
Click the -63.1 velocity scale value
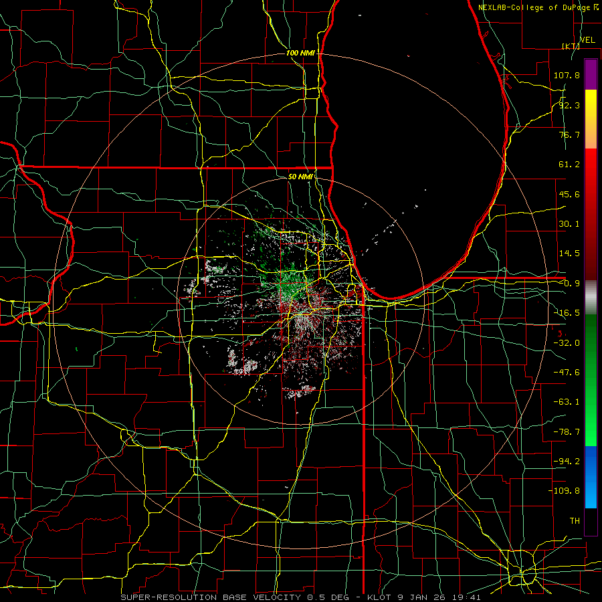pos(567,402)
